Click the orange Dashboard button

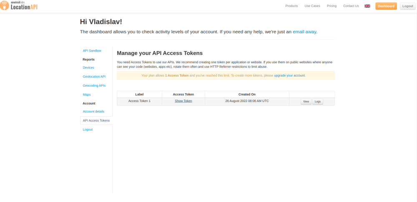(386, 6)
